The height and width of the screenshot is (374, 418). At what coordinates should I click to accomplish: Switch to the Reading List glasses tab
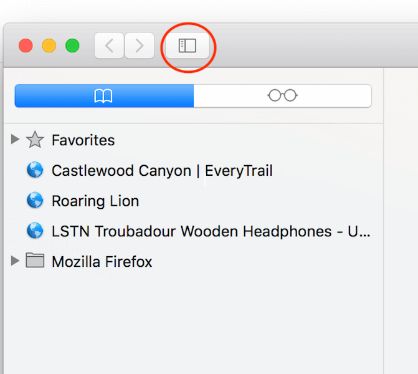pyautogui.click(x=283, y=96)
